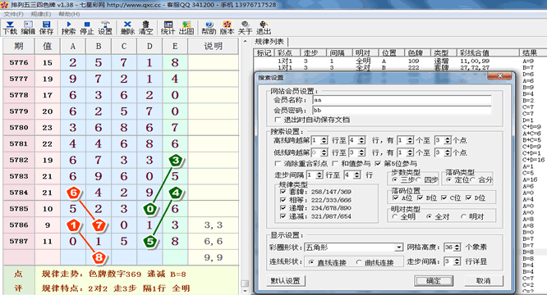Click the 下载 download toolbar icon
Viewport: 547px width, 295px height.
click(x=10, y=28)
